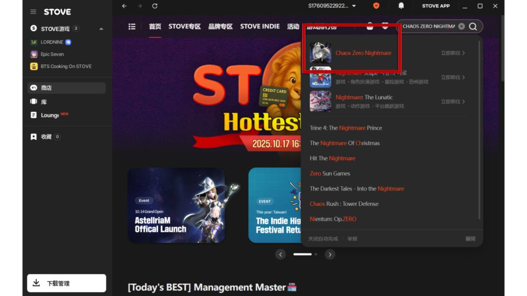Screen dimensions: 527x296
Task: Choose suggestion Trine 4: The Nightmare Prince
Action: [x=346, y=128]
